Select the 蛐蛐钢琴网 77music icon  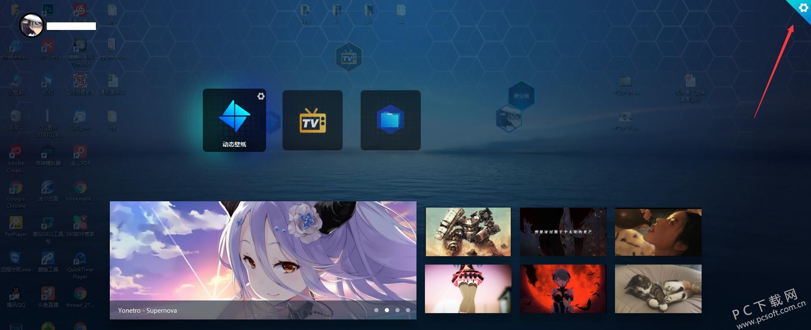(80, 53)
